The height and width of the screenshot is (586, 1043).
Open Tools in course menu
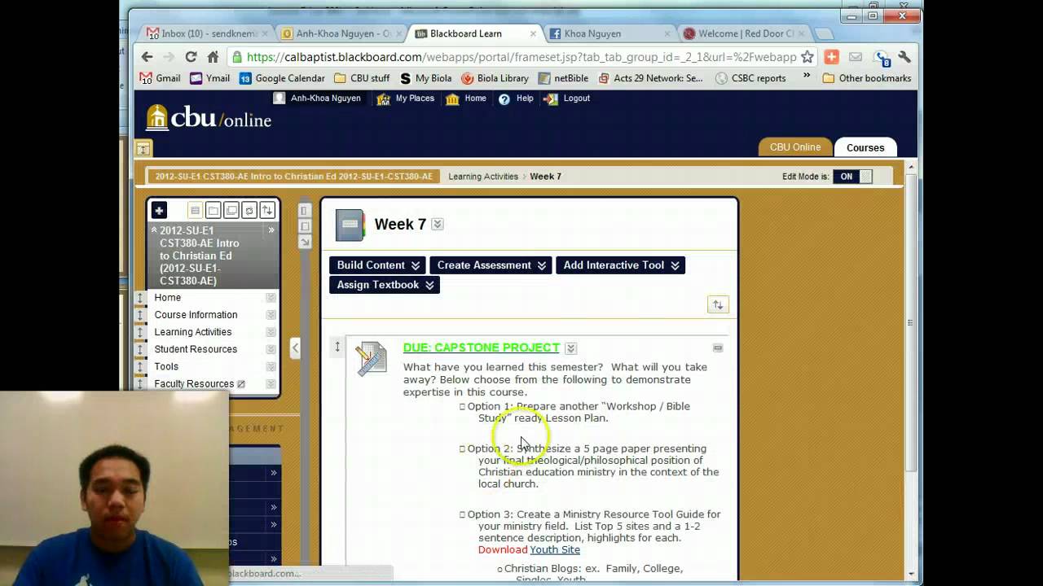coord(166,366)
